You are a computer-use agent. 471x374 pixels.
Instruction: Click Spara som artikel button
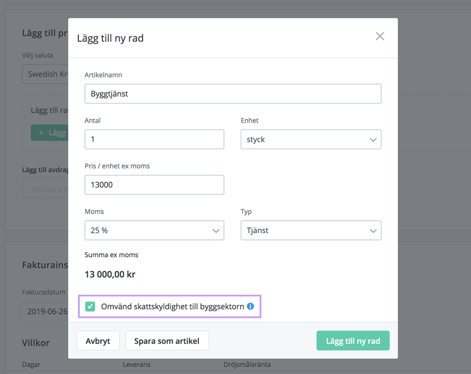(167, 341)
